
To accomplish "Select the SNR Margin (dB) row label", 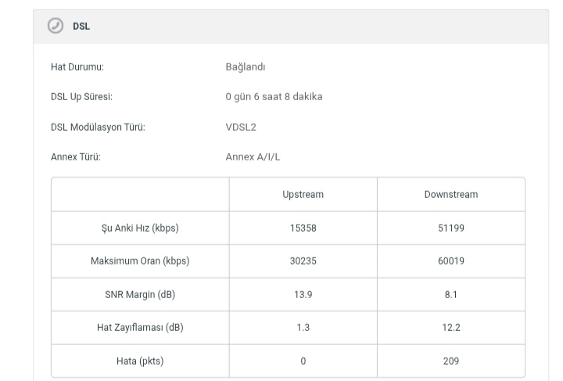I will 140,295.
